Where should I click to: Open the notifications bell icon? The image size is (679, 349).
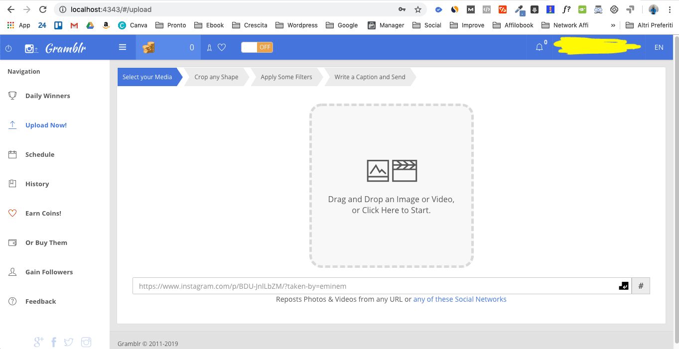(539, 47)
